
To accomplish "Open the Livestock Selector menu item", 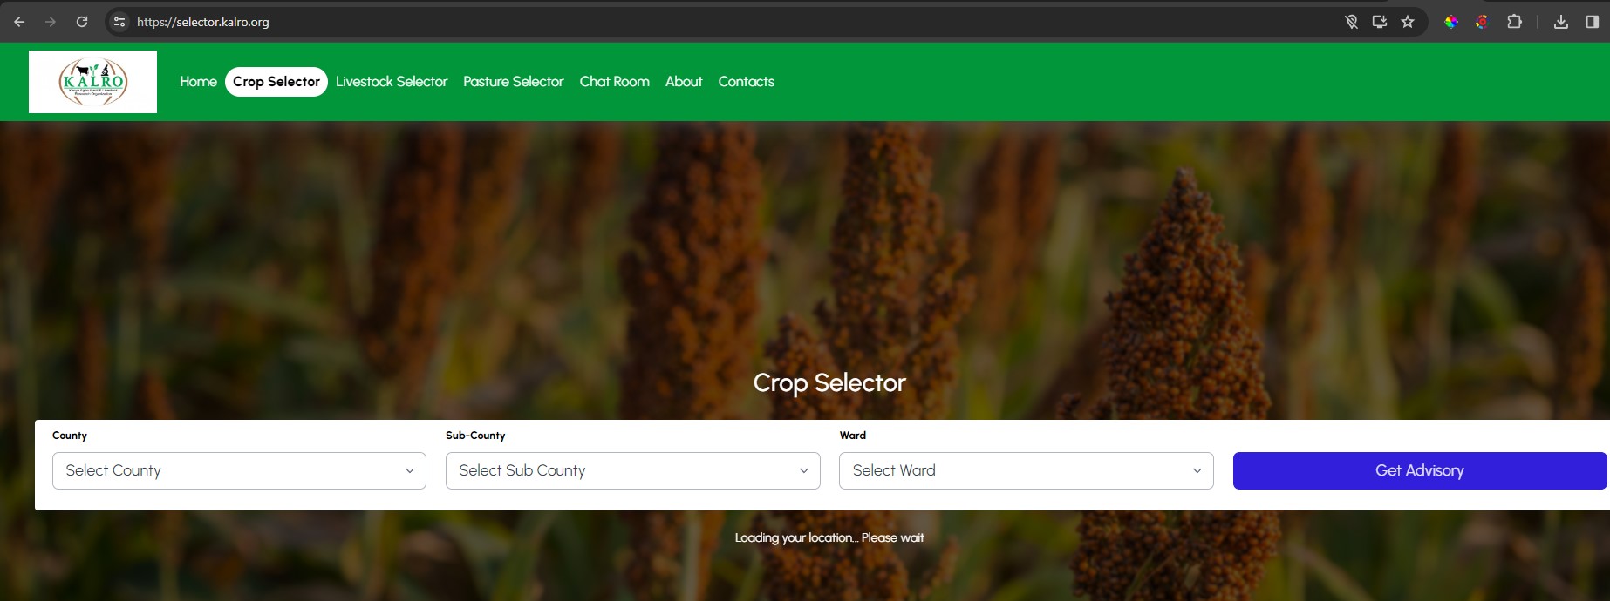I will pos(392,82).
